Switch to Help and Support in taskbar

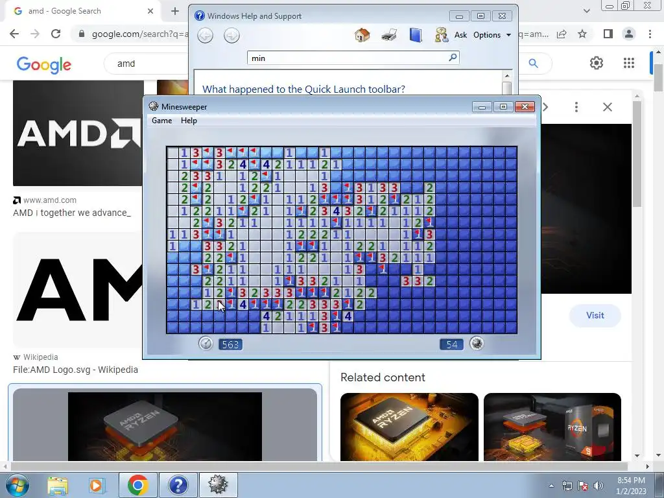click(x=178, y=485)
